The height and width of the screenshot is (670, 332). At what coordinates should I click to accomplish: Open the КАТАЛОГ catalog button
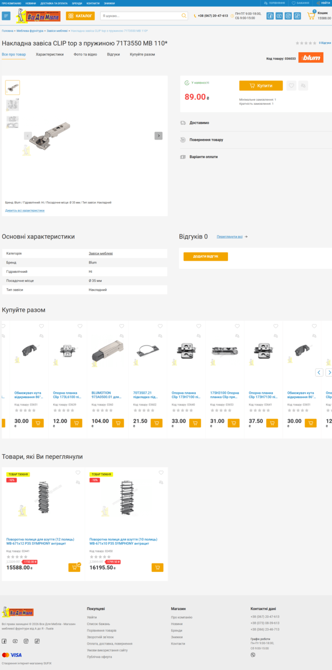(80, 16)
